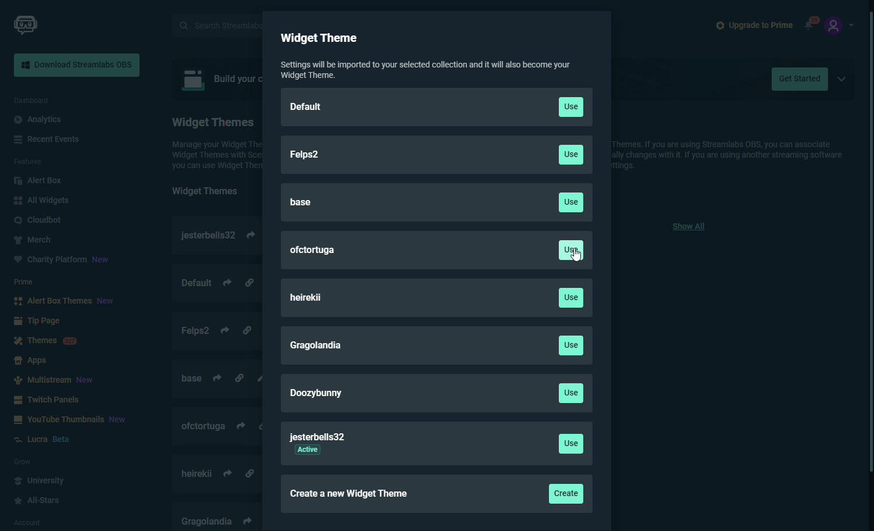Viewport: 874px width, 531px height.
Task: Click the Streamlabs logo icon
Action: click(26, 24)
